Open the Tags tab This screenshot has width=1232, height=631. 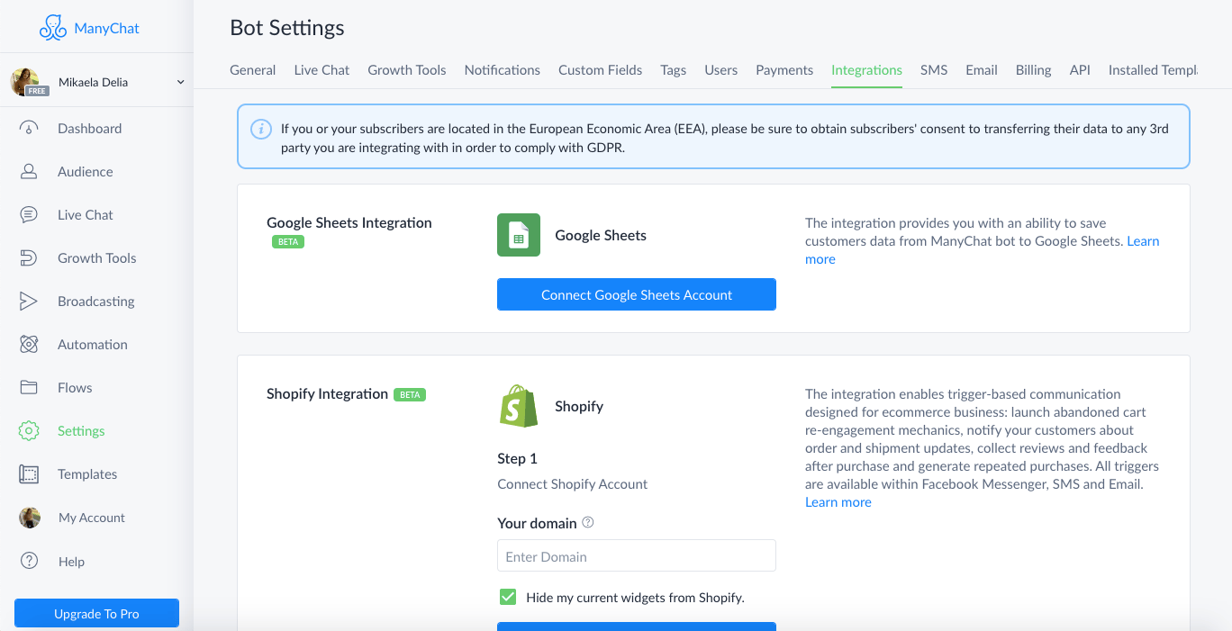673,69
